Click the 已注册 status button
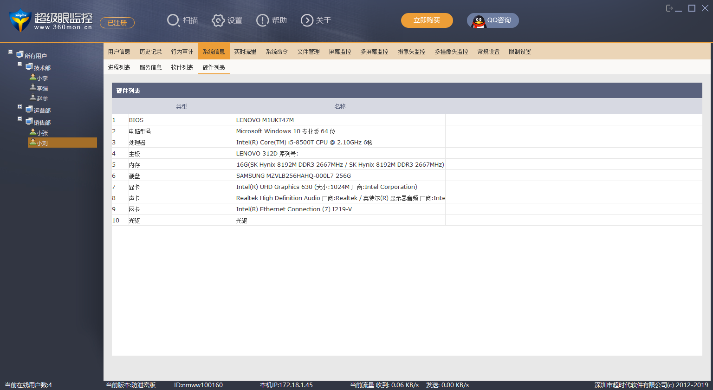The image size is (713, 390). (117, 23)
